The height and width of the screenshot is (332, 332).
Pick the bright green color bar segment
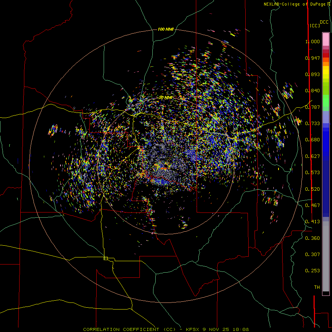pos(326,101)
